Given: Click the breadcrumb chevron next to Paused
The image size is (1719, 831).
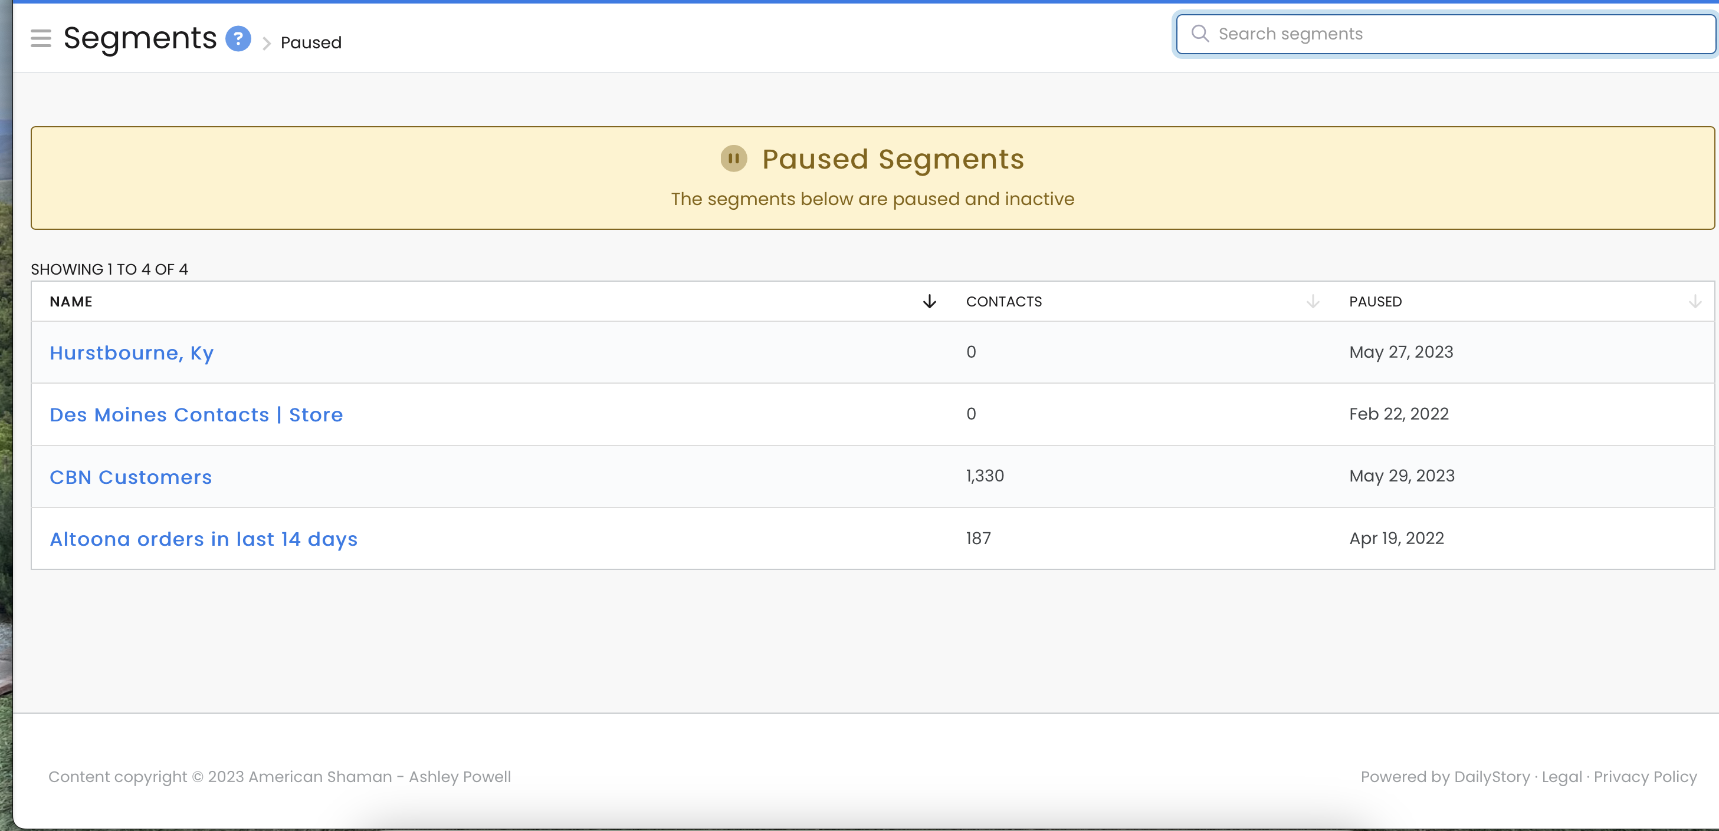Looking at the screenshot, I should tap(266, 44).
